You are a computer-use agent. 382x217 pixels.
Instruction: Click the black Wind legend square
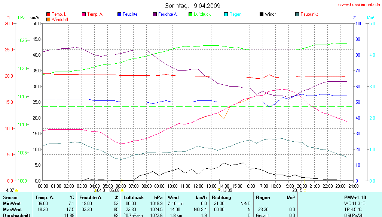click(262, 14)
